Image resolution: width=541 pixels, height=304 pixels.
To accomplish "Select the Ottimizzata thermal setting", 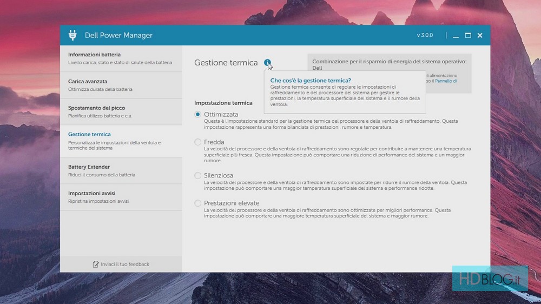I will tap(197, 115).
